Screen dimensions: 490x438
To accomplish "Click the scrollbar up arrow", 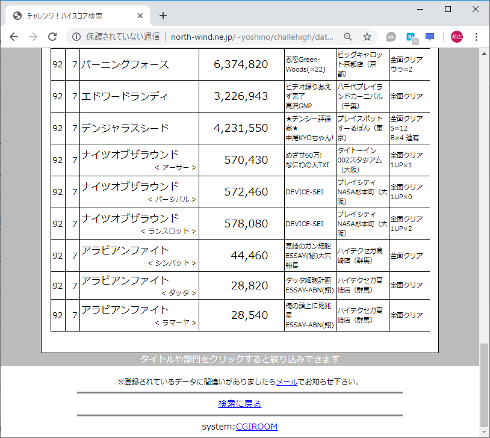I will [x=484, y=54].
